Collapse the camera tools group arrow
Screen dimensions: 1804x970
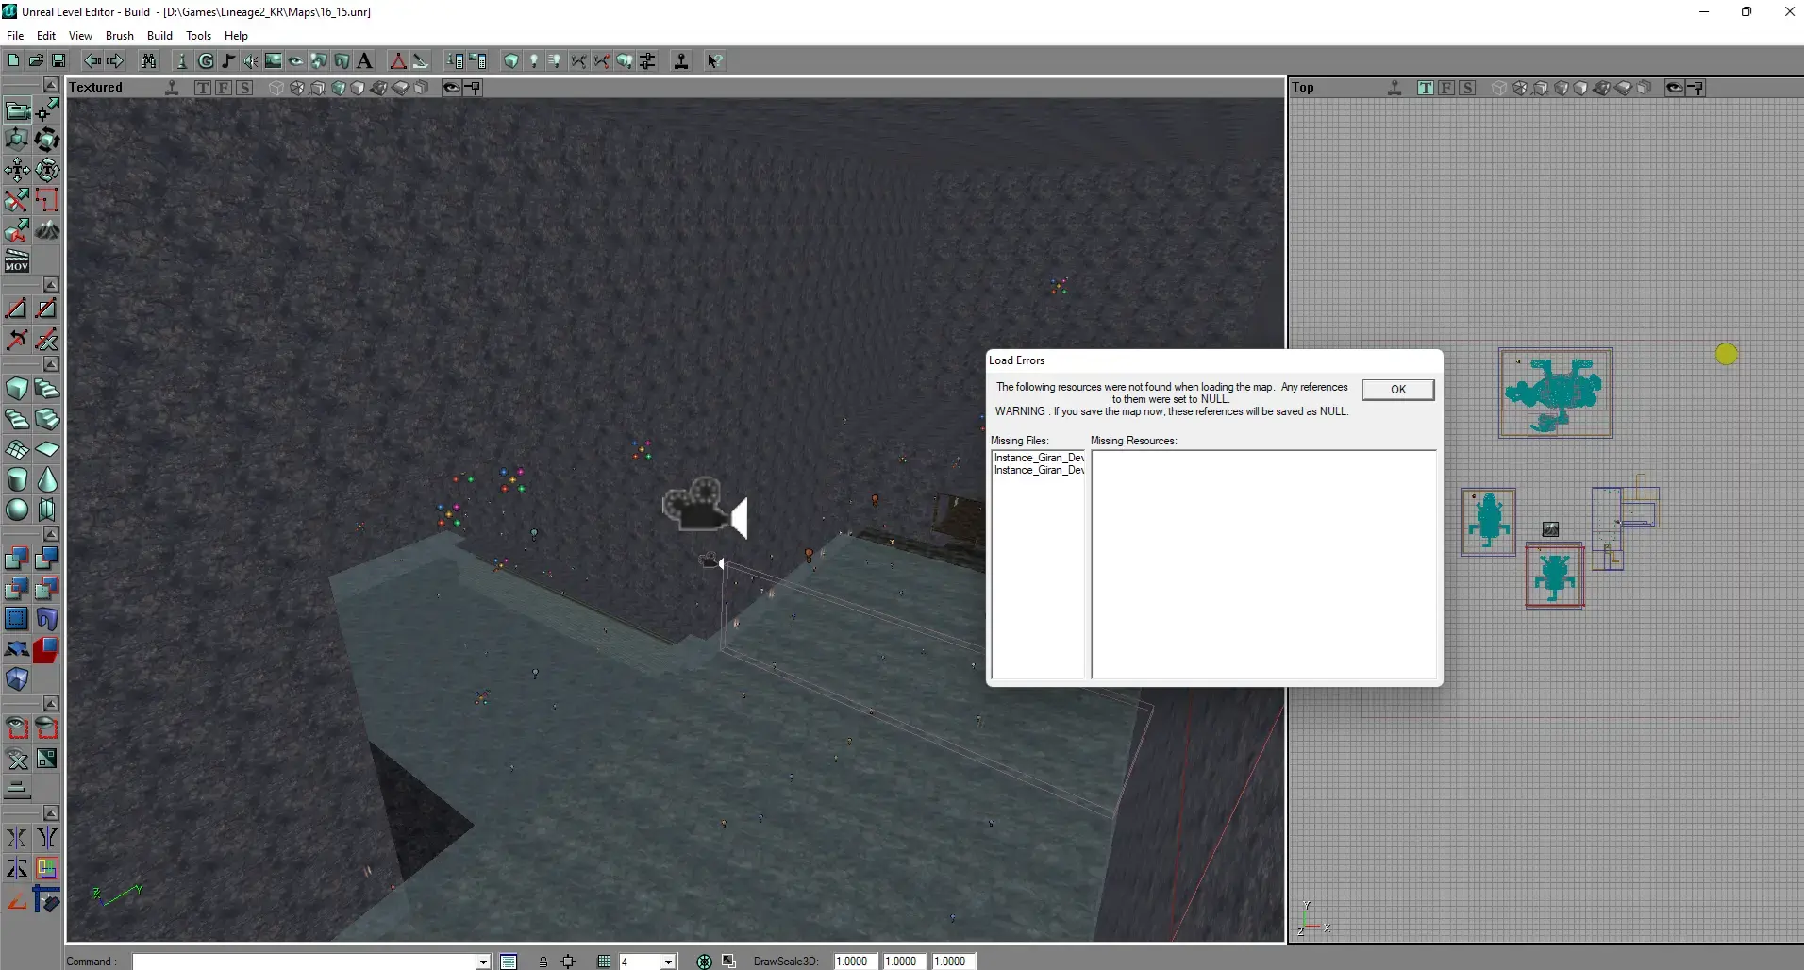tap(52, 85)
